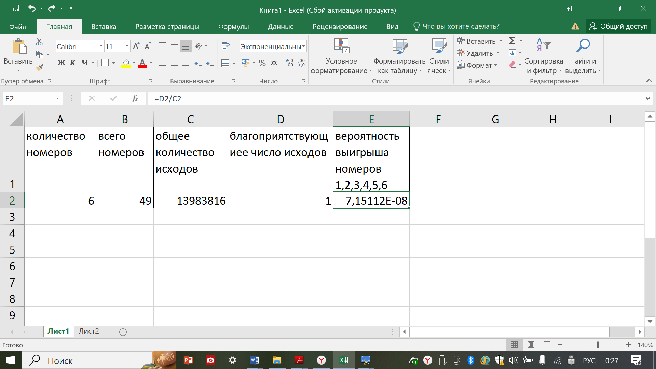This screenshot has width=656, height=369.
Task: Click the Общий доступ share button
Action: (x=618, y=26)
